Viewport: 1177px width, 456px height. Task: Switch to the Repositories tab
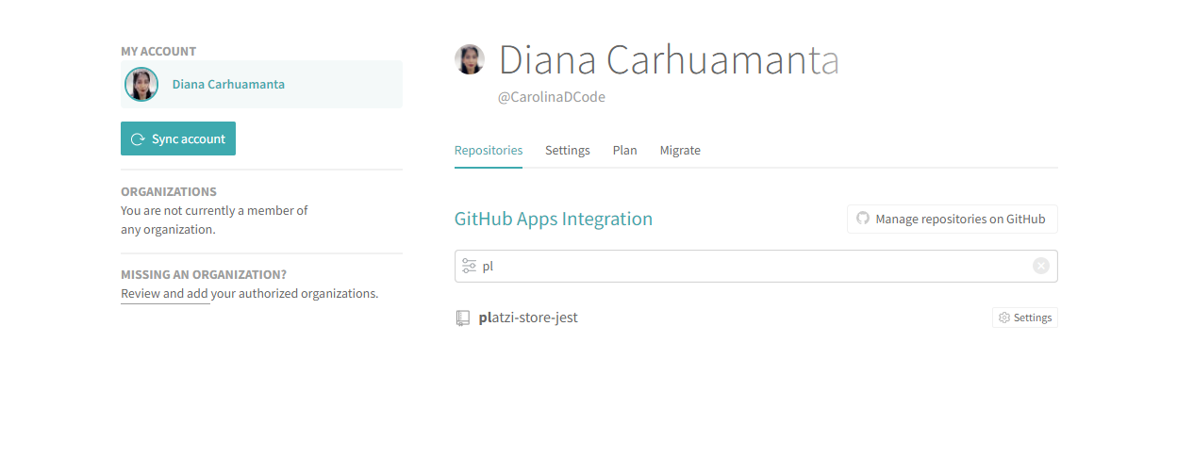489,151
